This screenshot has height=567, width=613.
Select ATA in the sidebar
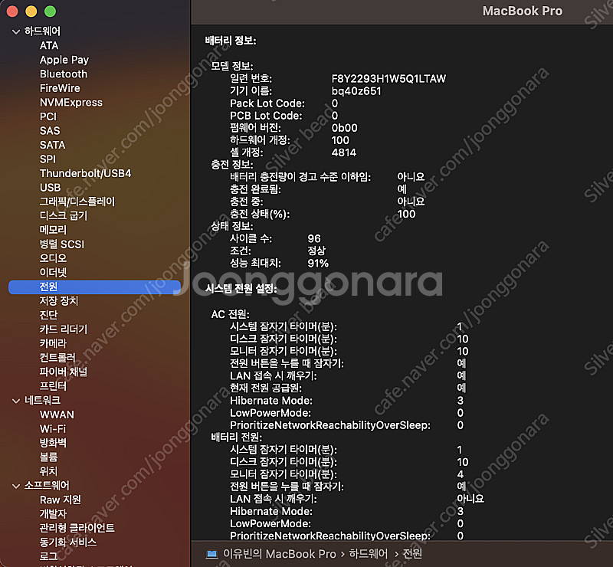click(49, 46)
